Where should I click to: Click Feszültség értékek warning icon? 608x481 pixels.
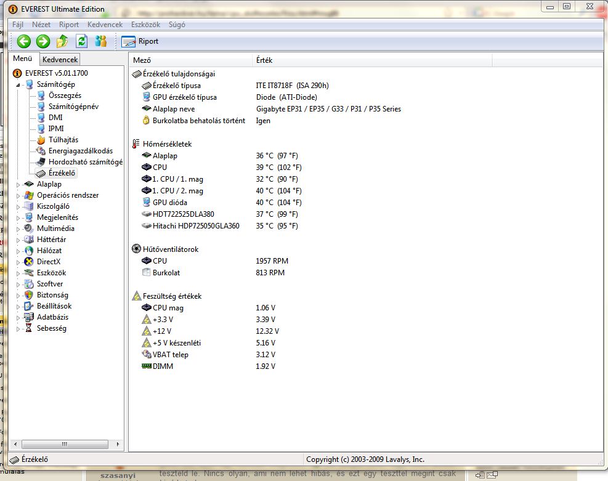tap(137, 296)
